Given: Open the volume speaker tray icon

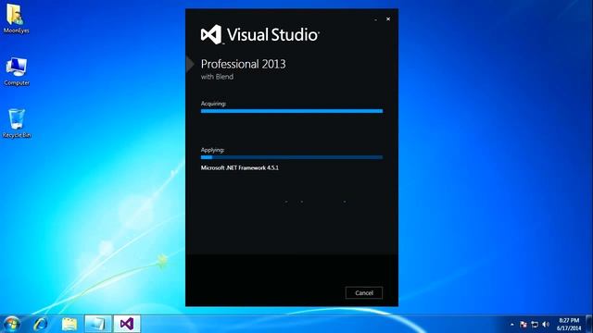Looking at the screenshot, I should [546, 325].
